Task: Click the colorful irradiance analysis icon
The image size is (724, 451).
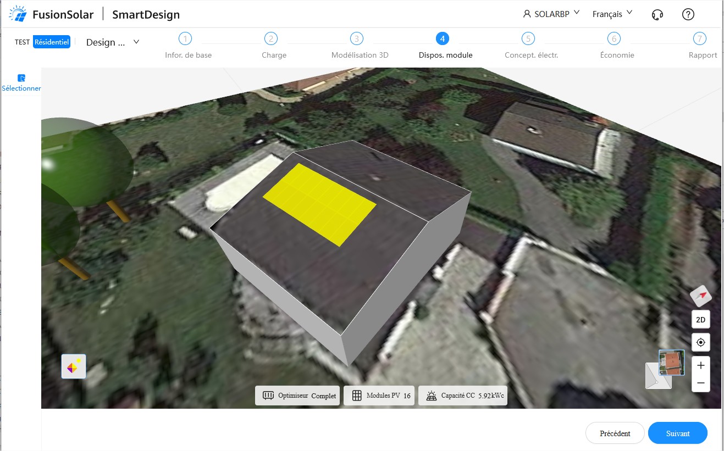Action: click(74, 366)
